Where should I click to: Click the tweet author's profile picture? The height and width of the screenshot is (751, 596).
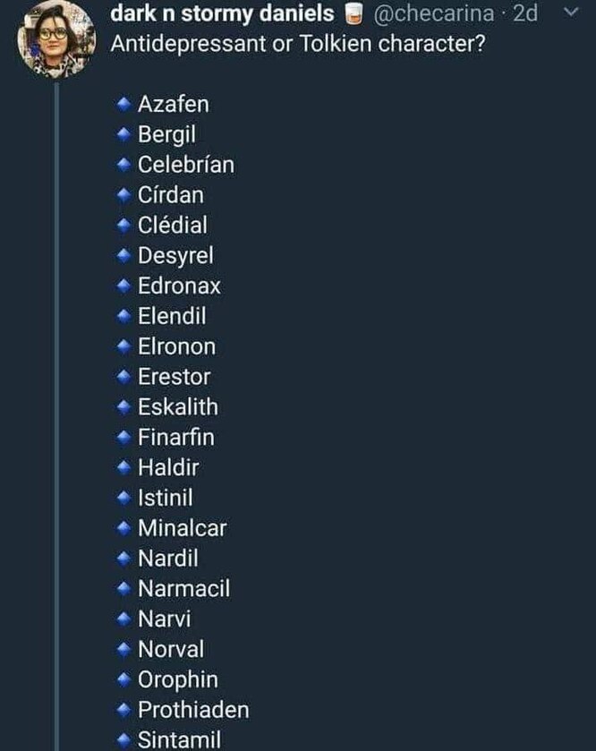[55, 38]
